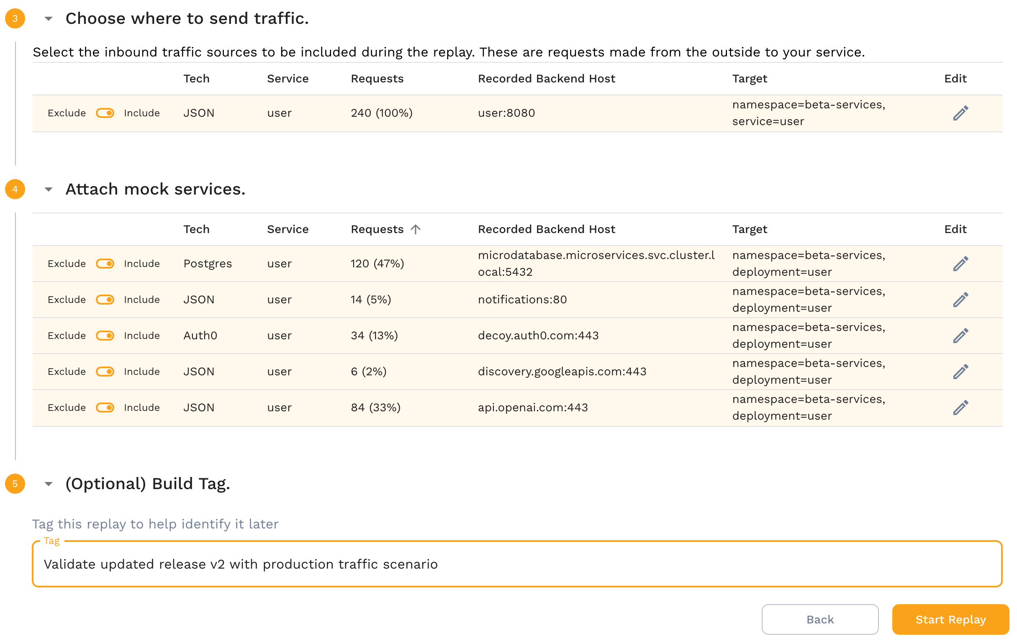Image resolution: width=1017 pixels, height=641 pixels.
Task: Sort mock services table by Tech column
Action: point(196,229)
